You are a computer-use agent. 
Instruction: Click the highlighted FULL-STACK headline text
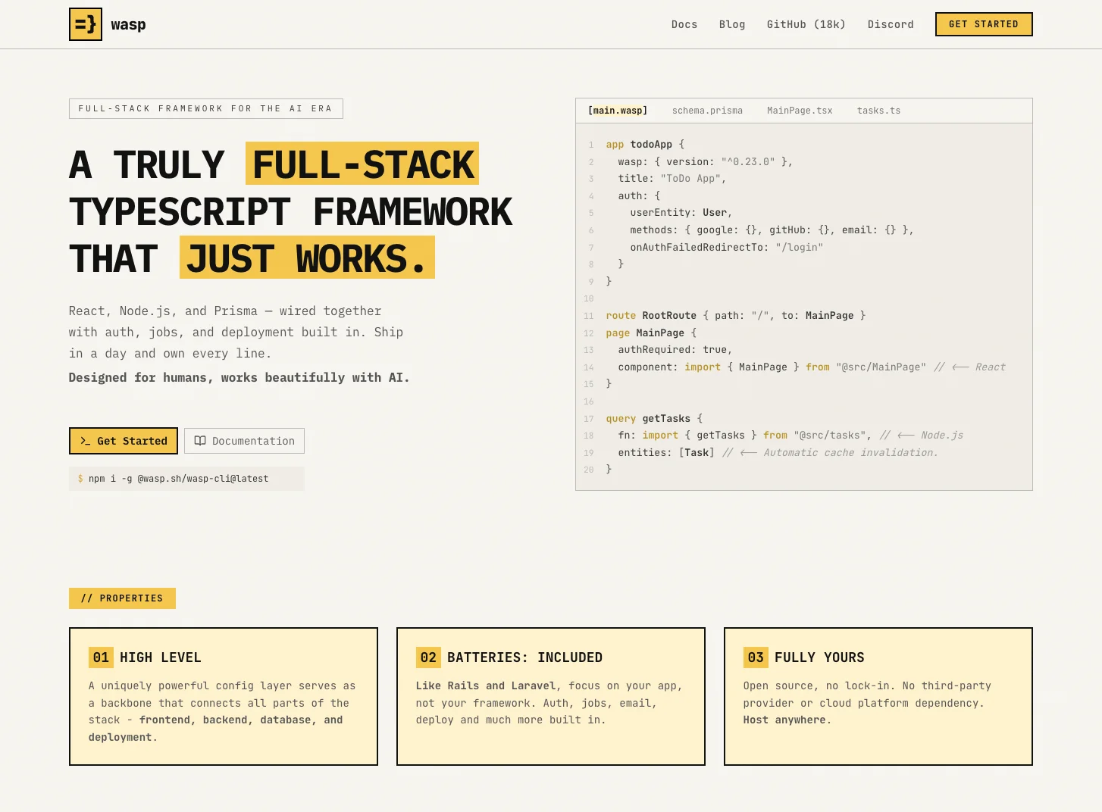pyautogui.click(x=362, y=164)
